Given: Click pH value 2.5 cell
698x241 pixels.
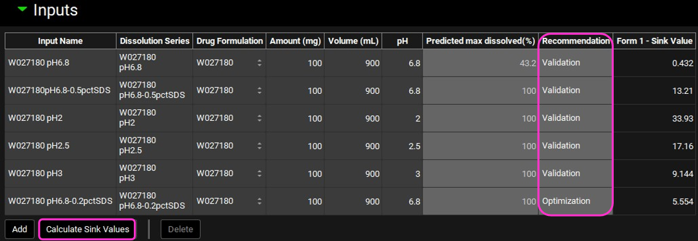Looking at the screenshot, I should (x=403, y=146).
